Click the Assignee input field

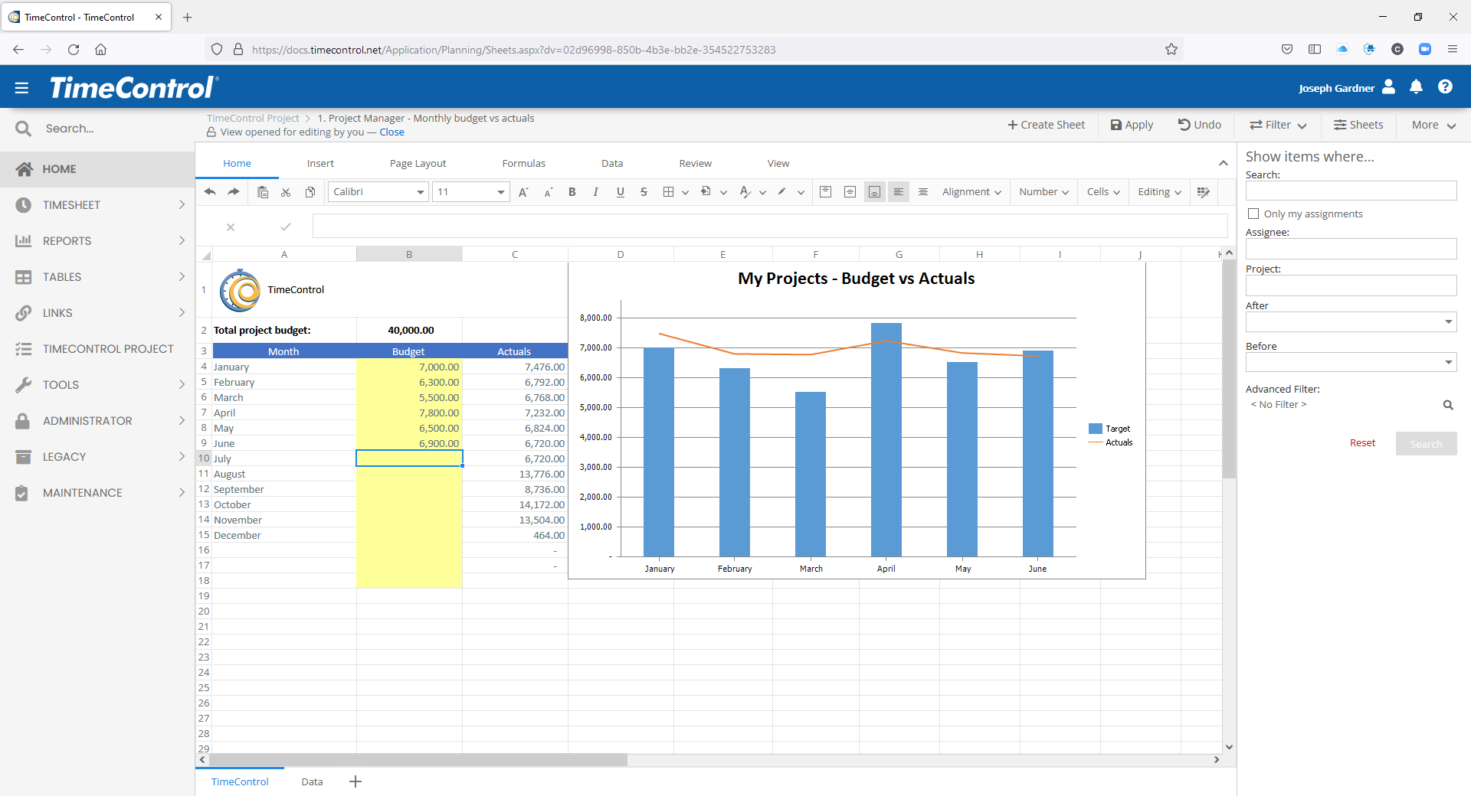[1351, 249]
